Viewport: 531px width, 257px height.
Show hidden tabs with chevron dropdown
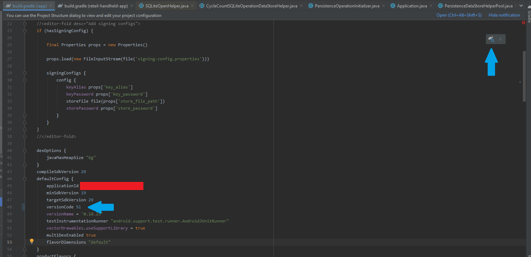coord(521,6)
